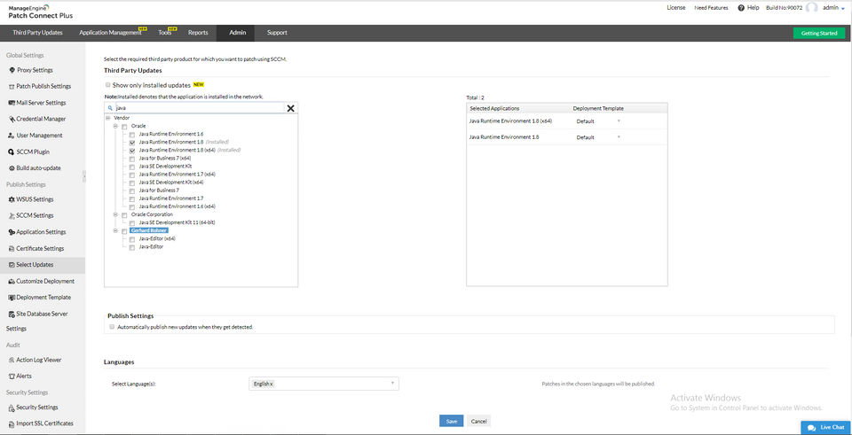852x435 pixels.
Task: Remove the English language tag
Action: point(272,384)
